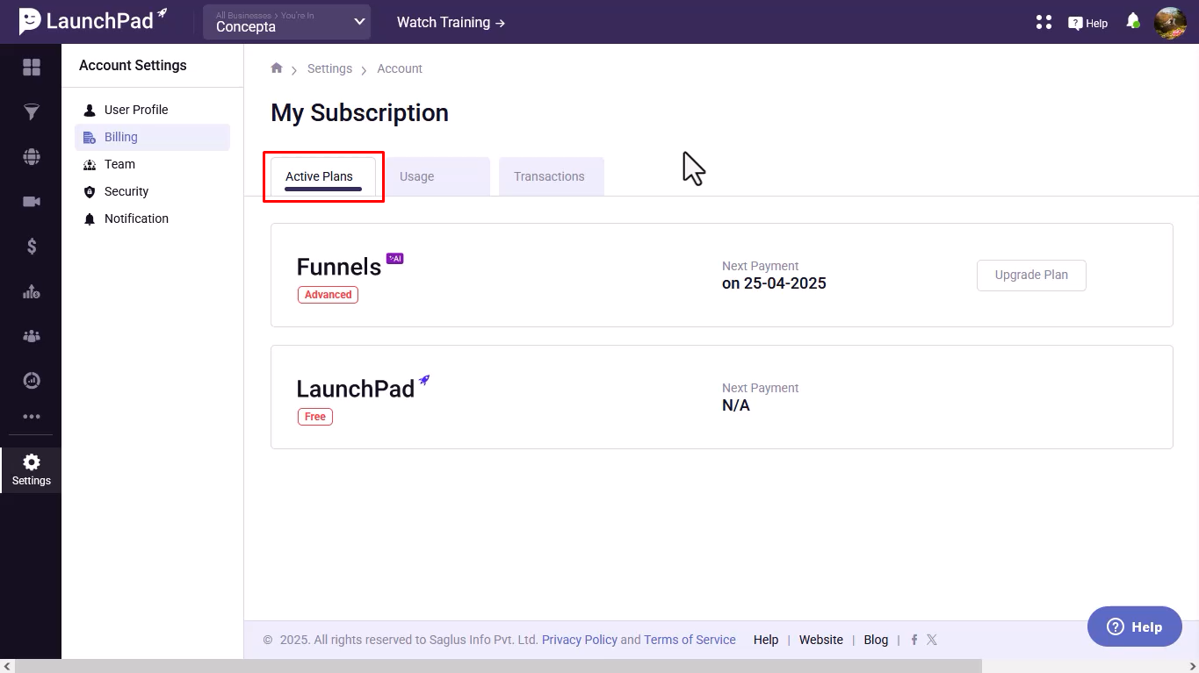The image size is (1199, 673).
Task: Show more sidebar items via ellipsis
Action: (x=32, y=417)
